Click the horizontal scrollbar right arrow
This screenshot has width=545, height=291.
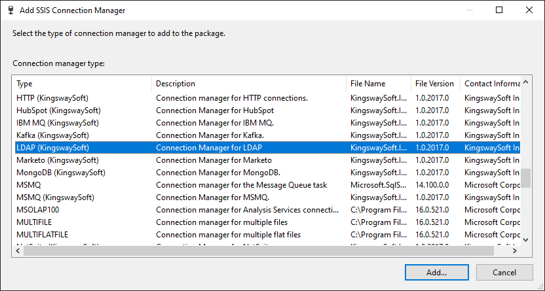pos(515,250)
